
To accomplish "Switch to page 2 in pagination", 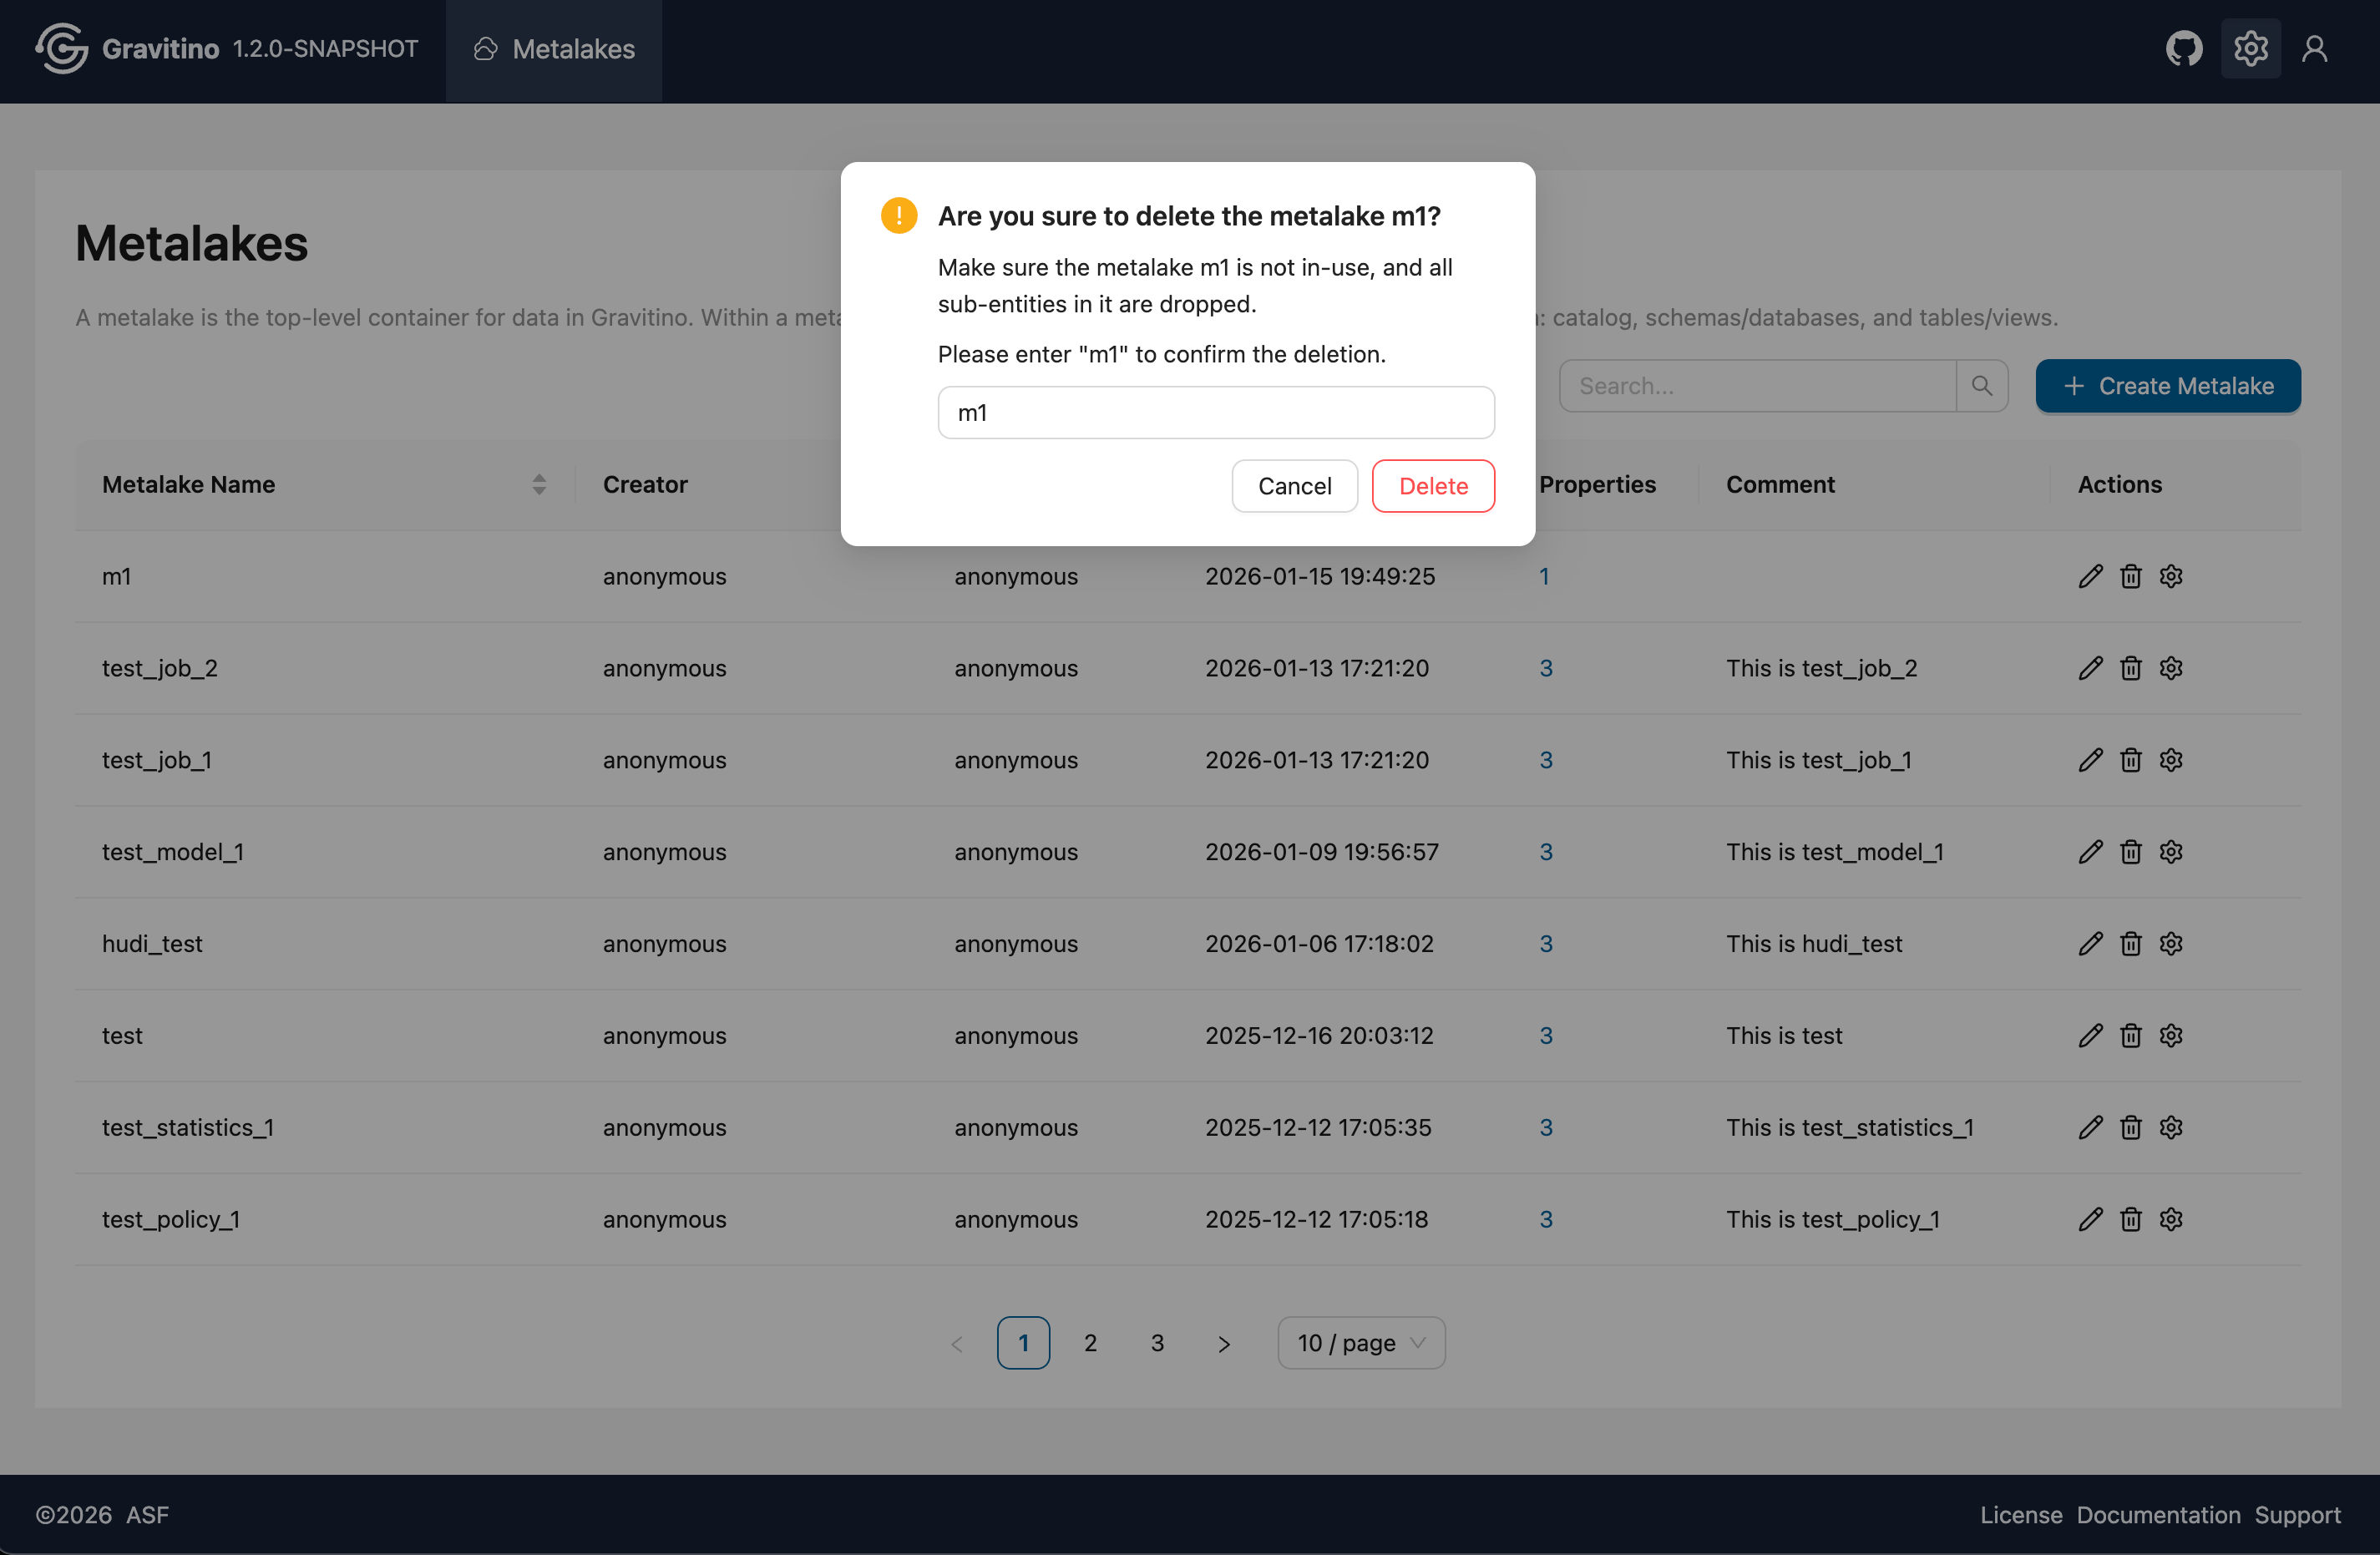I will 1090,1343.
